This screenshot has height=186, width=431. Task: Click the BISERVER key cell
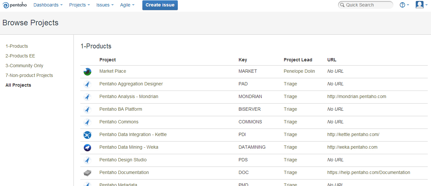(x=250, y=109)
